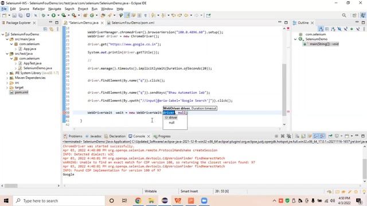Click the magnifier Quick Access search icon
Viewport: 367px width, 206px height.
(x=344, y=15)
